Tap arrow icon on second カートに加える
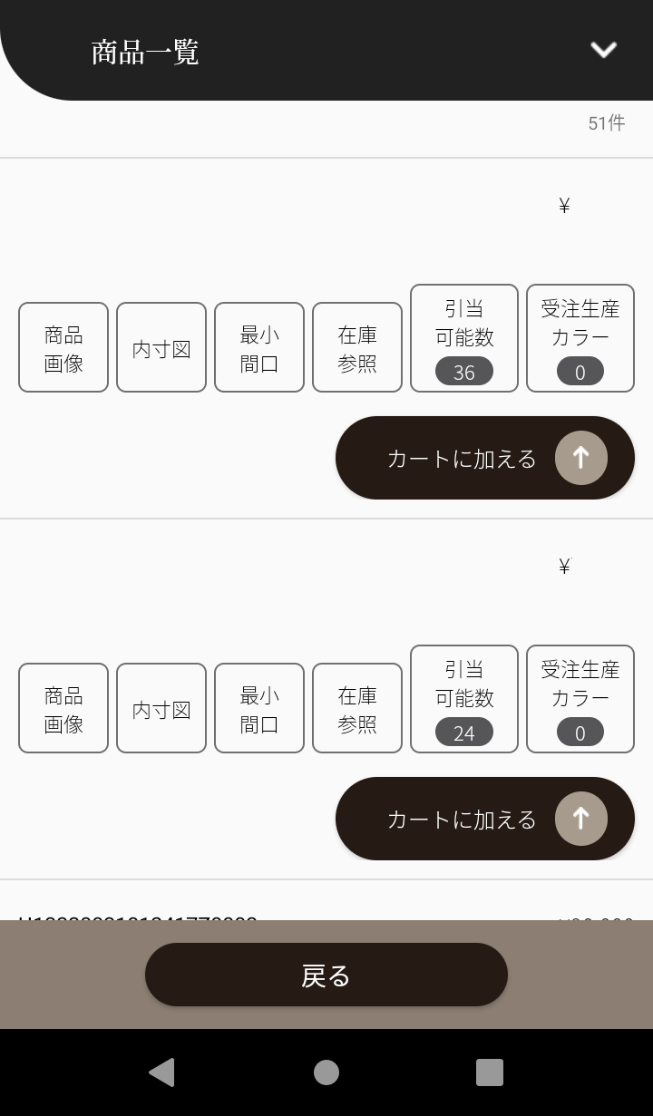Image resolution: width=653 pixels, height=1116 pixels. (581, 819)
